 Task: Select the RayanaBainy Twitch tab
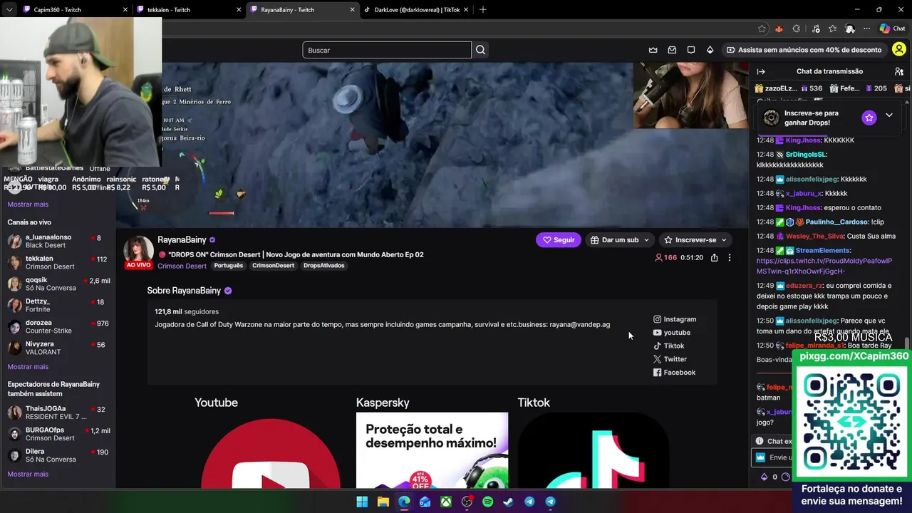click(x=303, y=10)
